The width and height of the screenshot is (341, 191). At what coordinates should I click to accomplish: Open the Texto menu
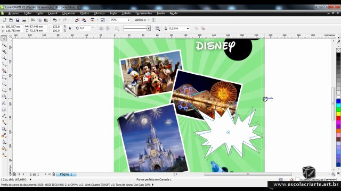click(113, 13)
